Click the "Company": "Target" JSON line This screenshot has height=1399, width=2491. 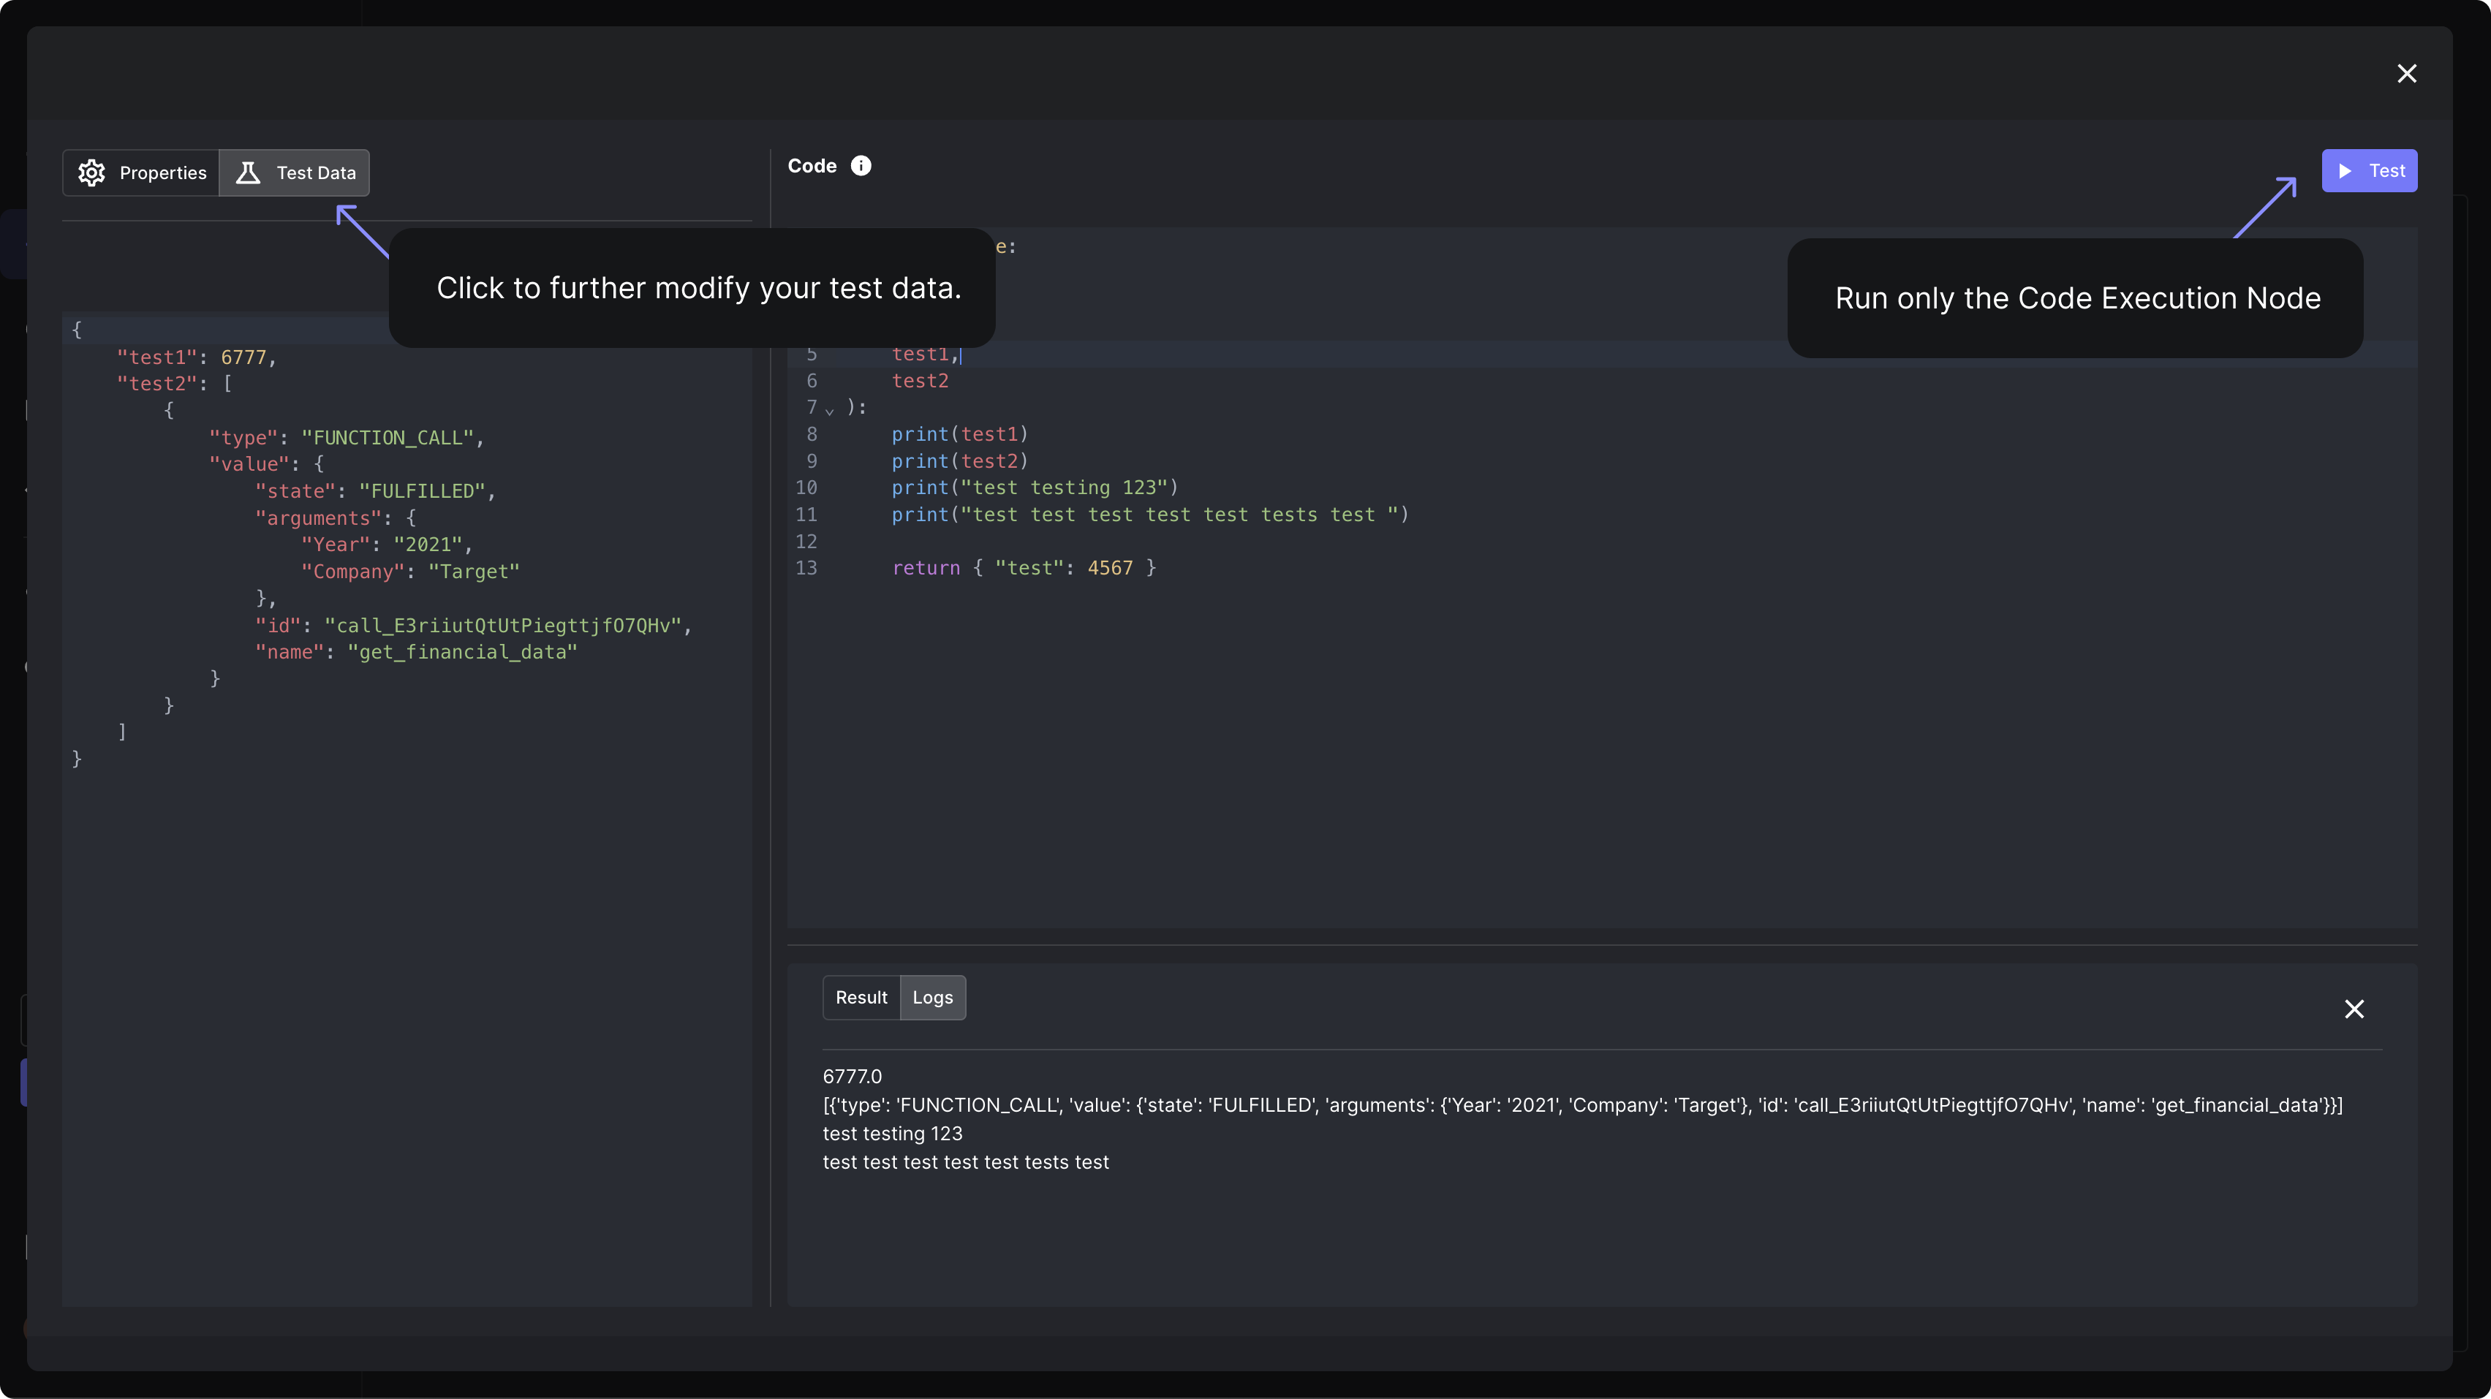click(410, 572)
